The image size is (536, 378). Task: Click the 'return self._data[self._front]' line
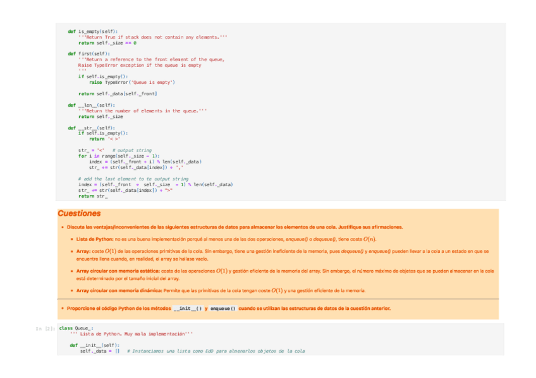coord(118,93)
